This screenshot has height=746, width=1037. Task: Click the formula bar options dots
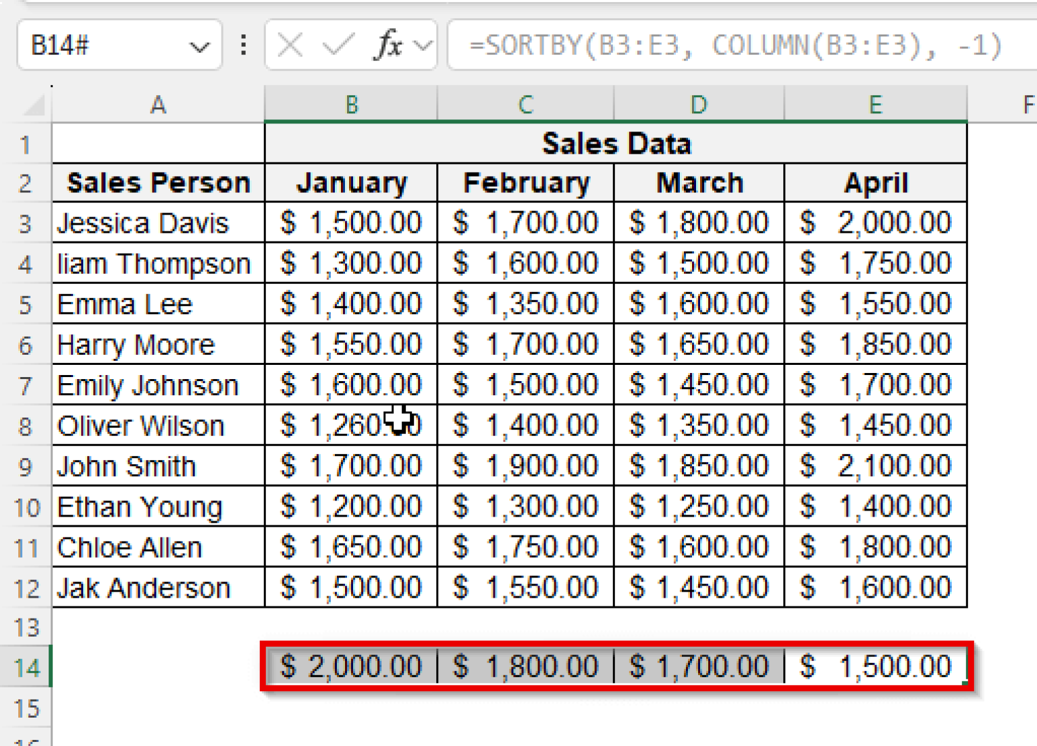point(244,46)
